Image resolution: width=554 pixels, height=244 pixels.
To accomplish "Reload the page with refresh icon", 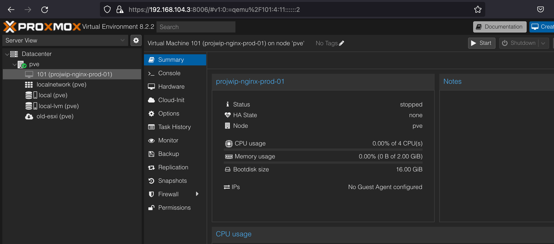I will (45, 10).
